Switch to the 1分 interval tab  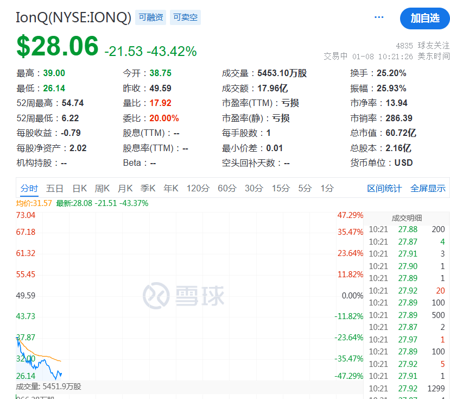point(327,189)
